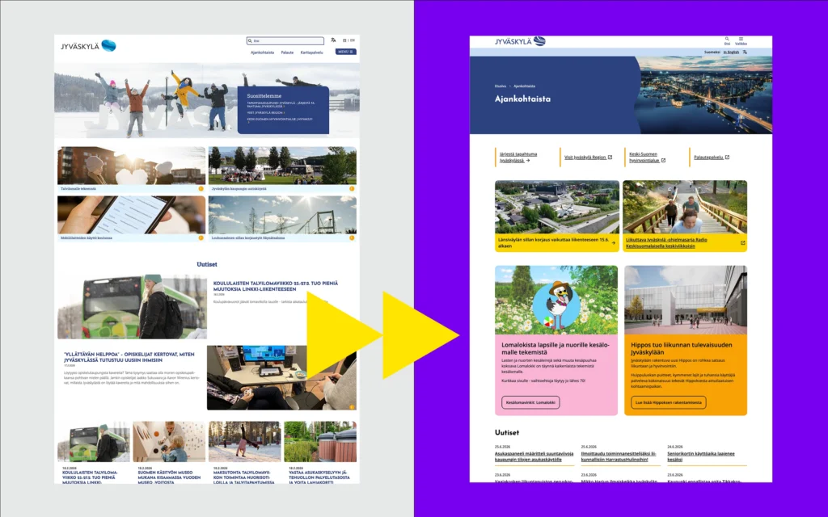Click the external link icon beside Visit Jyväskylä Region

pyautogui.click(x=610, y=158)
